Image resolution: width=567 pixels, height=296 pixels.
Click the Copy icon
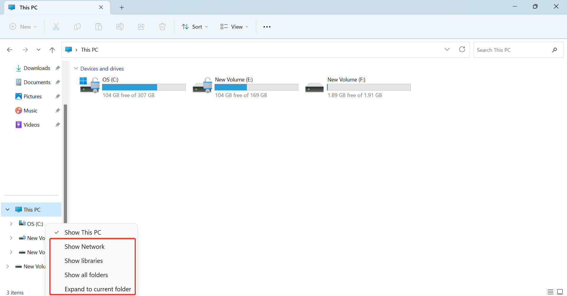point(77,27)
